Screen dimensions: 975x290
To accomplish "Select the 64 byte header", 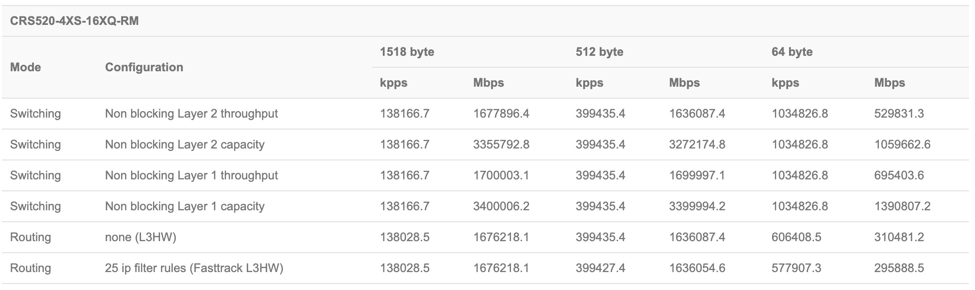I will pos(792,52).
